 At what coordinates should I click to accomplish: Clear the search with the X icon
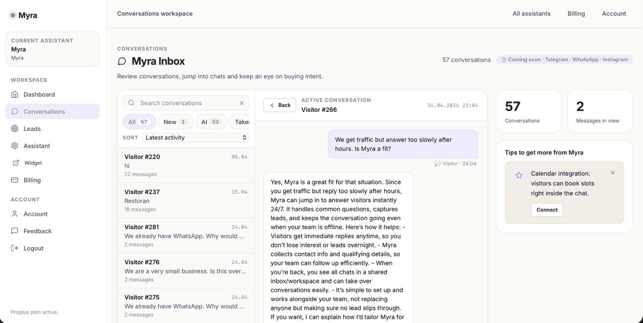[x=242, y=103]
